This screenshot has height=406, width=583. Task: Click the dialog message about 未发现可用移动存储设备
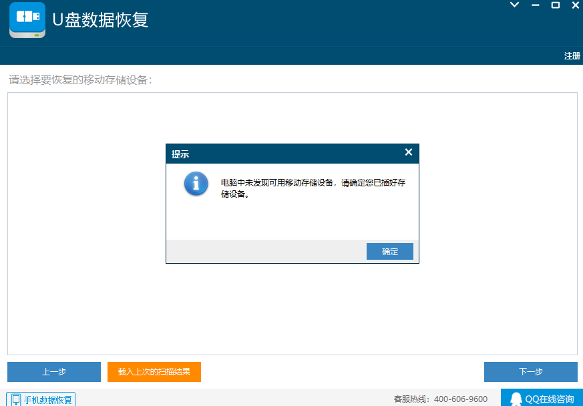[313, 188]
